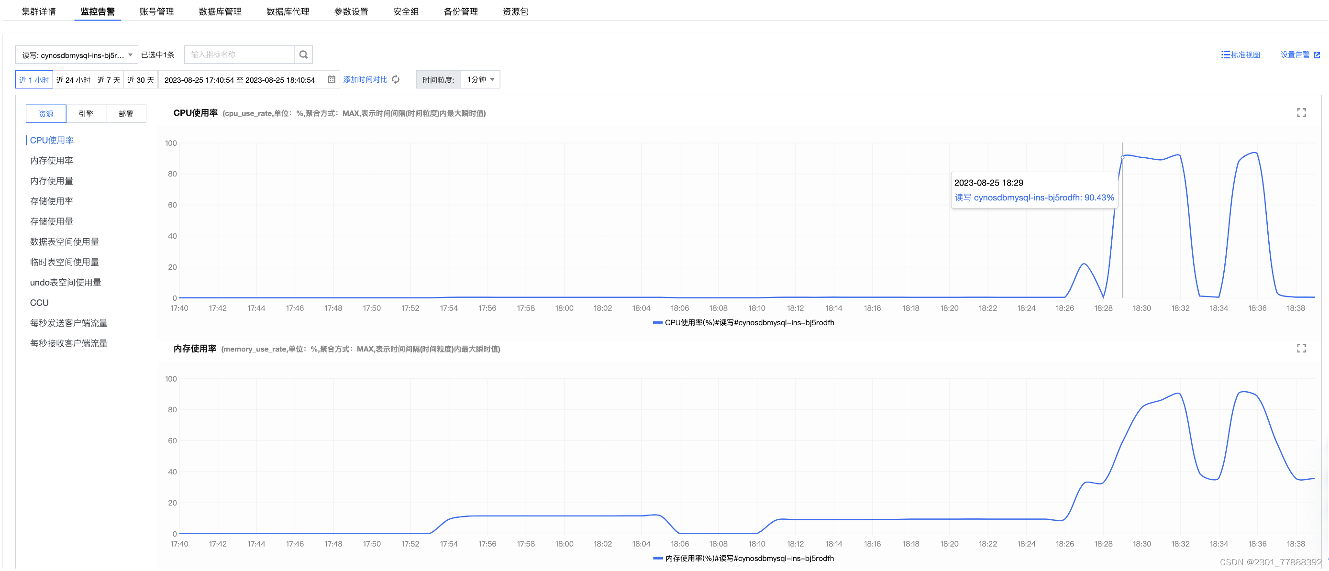Image resolution: width=1329 pixels, height=571 pixels.
Task: Switch to the 账号管理 tab
Action: click(156, 11)
